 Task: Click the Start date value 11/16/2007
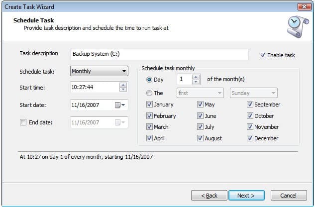pos(85,105)
